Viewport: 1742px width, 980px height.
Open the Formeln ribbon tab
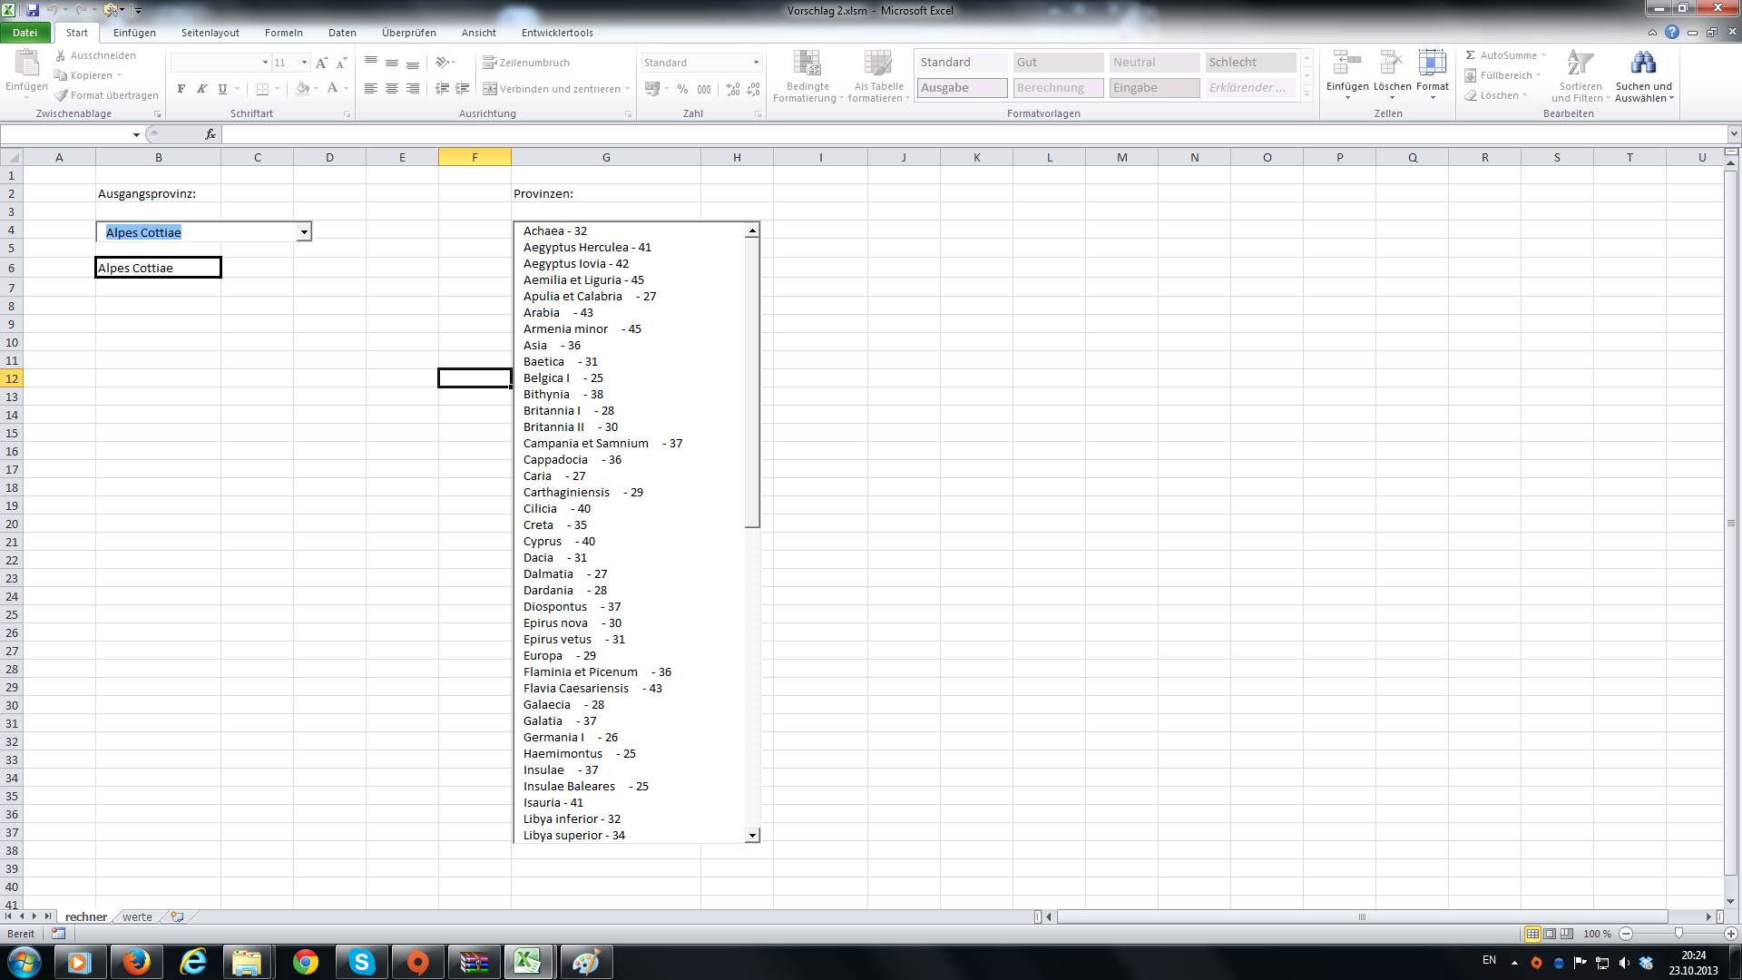pyautogui.click(x=283, y=33)
